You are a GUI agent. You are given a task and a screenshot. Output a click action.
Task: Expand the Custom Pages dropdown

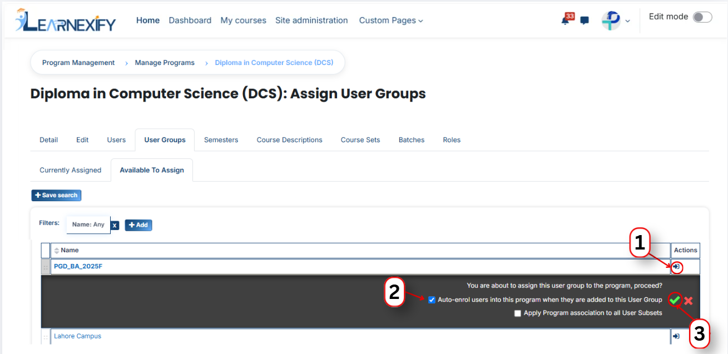point(391,21)
